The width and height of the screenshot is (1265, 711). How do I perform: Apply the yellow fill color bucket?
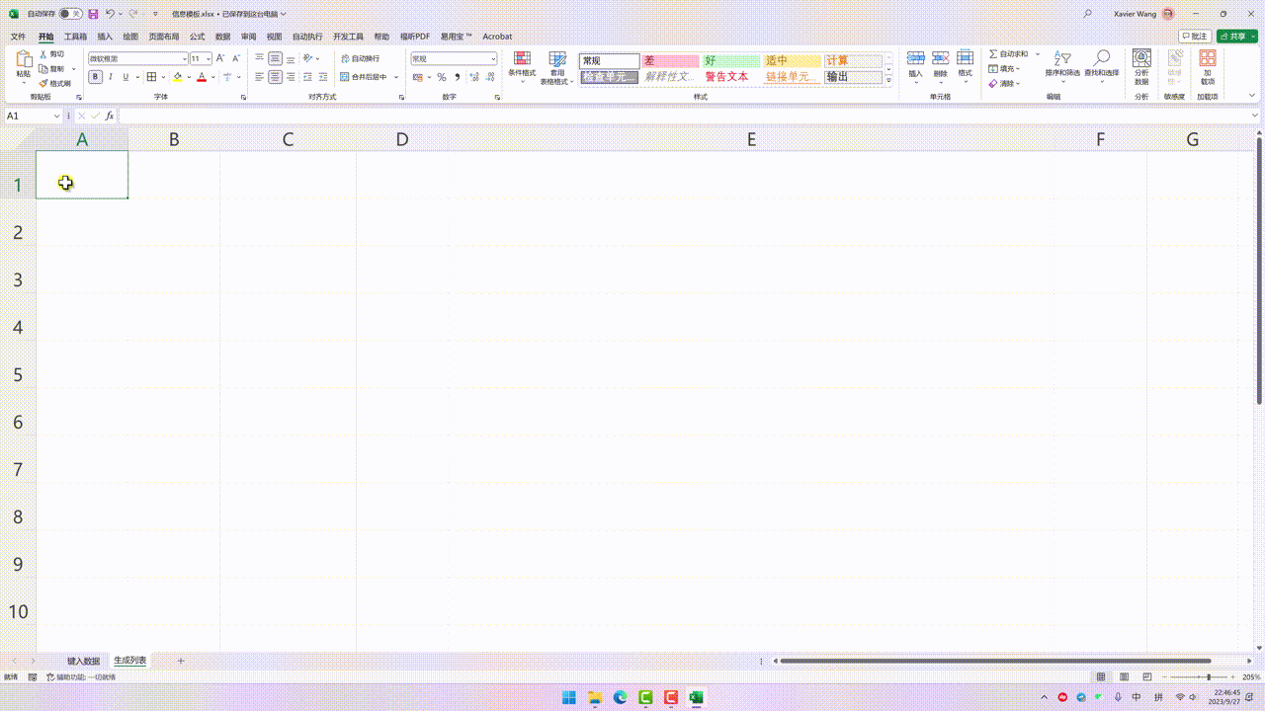(x=178, y=77)
